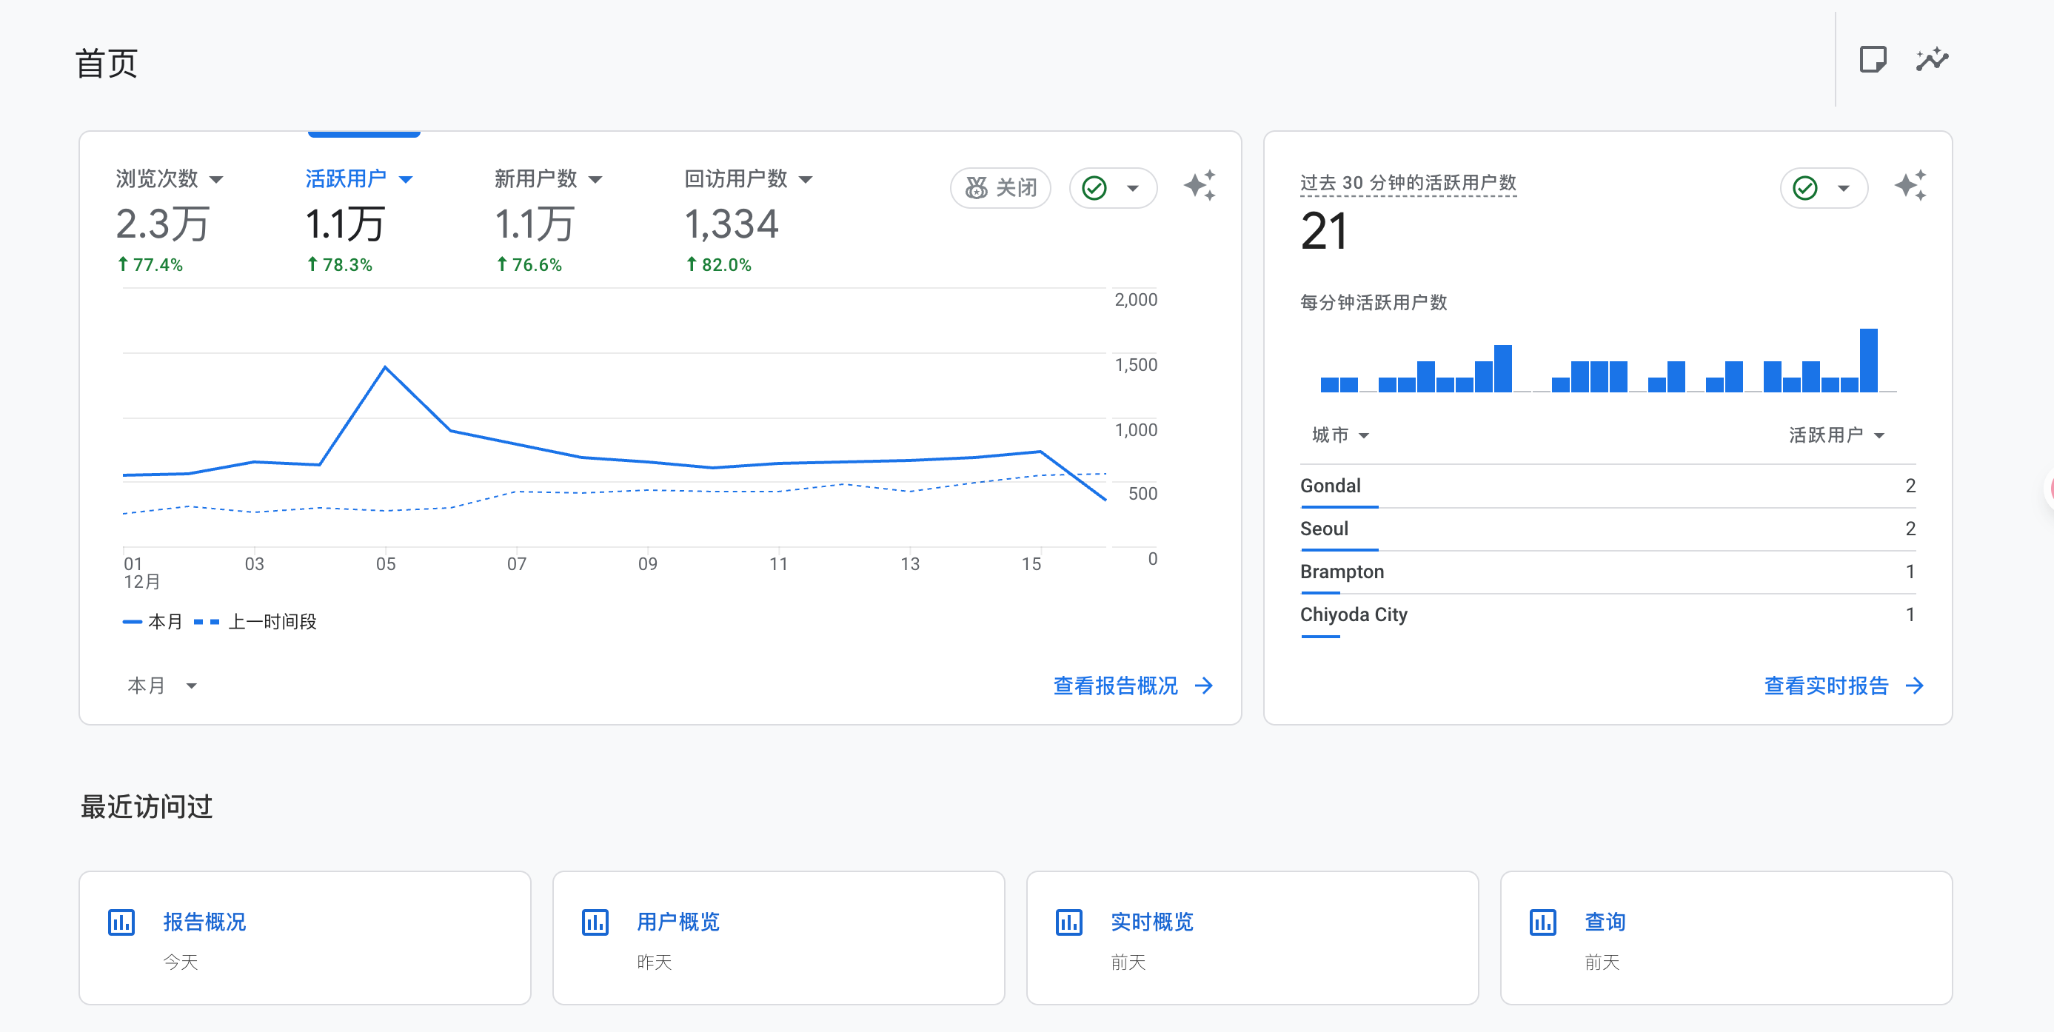Click the 实时概览 report chart icon
The height and width of the screenshot is (1032, 2054).
(x=1068, y=922)
